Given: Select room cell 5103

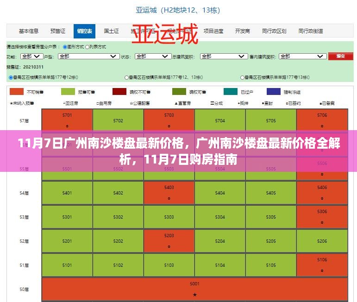Looking at the screenshot, I should tap(169, 265).
